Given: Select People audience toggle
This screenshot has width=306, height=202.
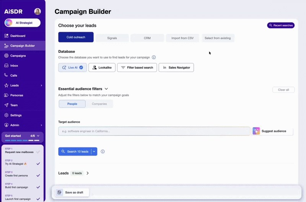Looking at the screenshot, I should coord(72,104).
